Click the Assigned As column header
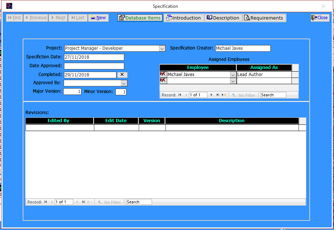 coord(264,68)
